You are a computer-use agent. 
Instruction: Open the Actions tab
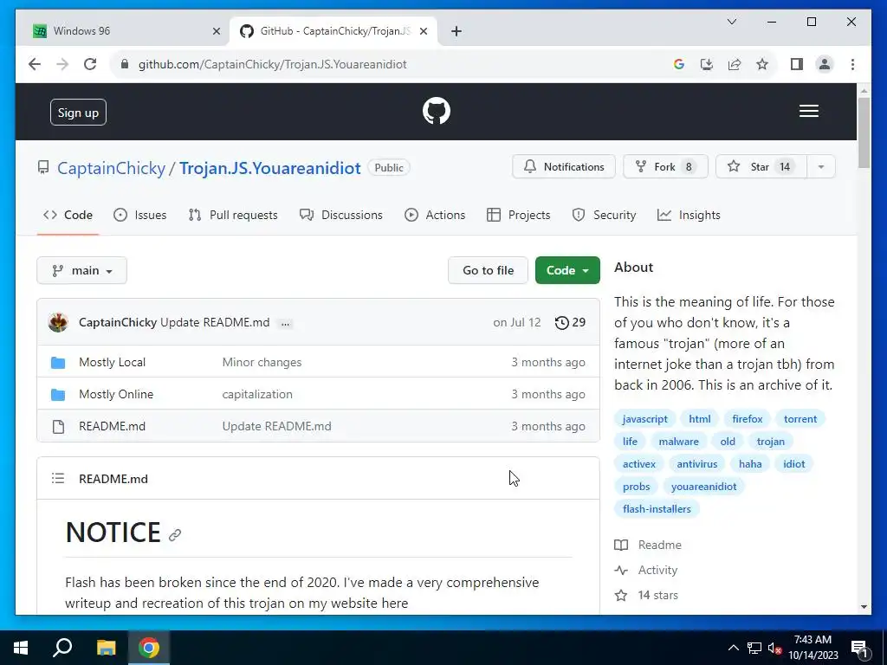[x=435, y=215]
